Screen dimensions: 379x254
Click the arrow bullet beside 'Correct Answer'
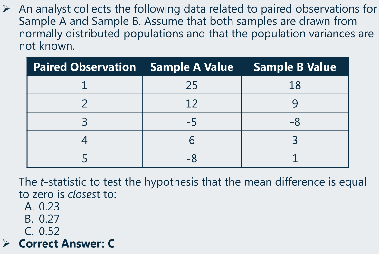coord(6,243)
